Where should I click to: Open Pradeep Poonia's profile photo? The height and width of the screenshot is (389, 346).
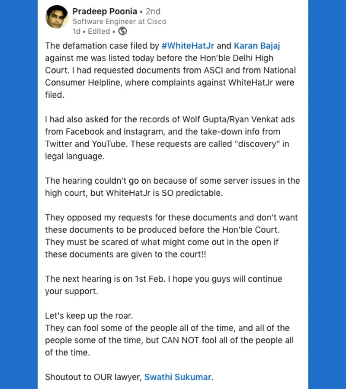(x=57, y=16)
